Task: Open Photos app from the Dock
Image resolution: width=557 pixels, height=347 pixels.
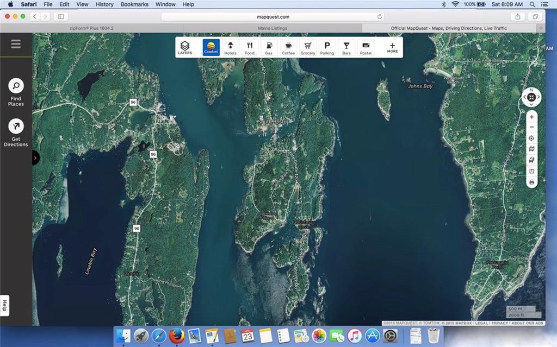Action: (319, 336)
